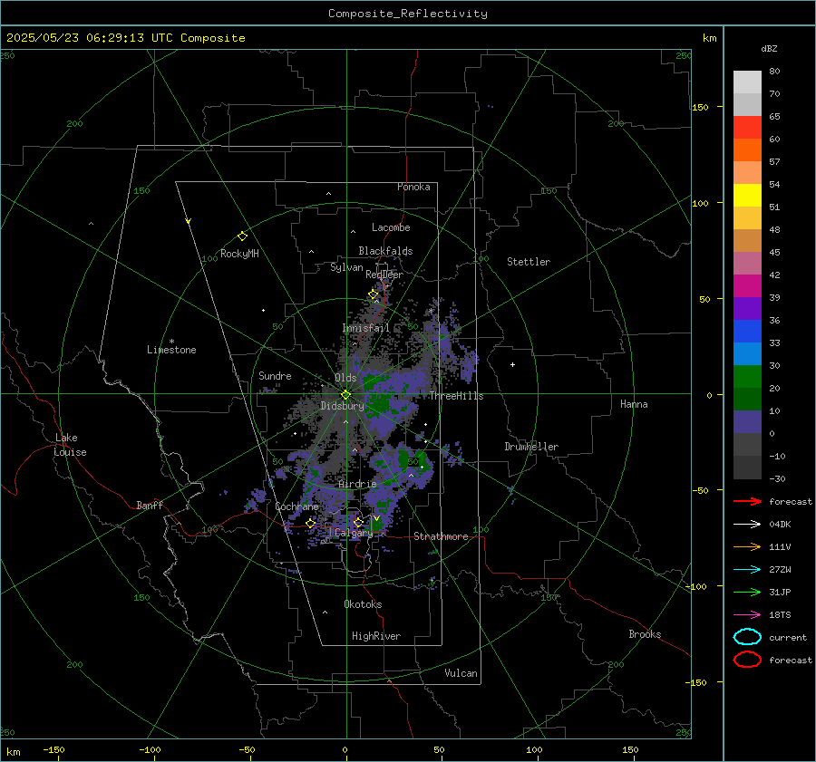
Task: Click the Sylvan label
Action: point(346,267)
